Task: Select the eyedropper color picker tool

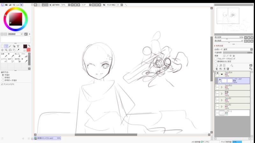Action: (x=18, y=50)
